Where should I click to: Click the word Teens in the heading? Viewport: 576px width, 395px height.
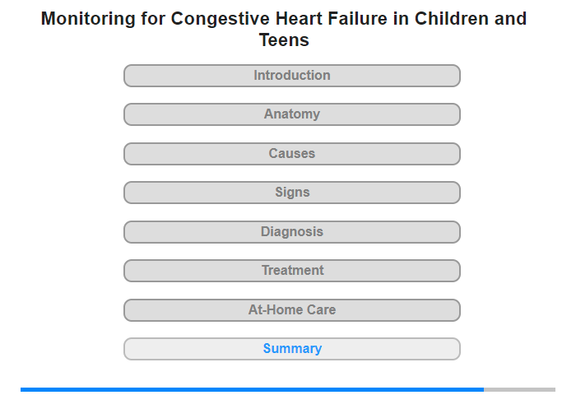tap(284, 39)
